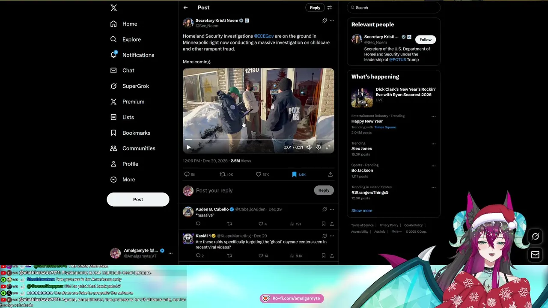Open more options on Auden's reply
Image resolution: width=548 pixels, height=308 pixels.
click(332, 210)
